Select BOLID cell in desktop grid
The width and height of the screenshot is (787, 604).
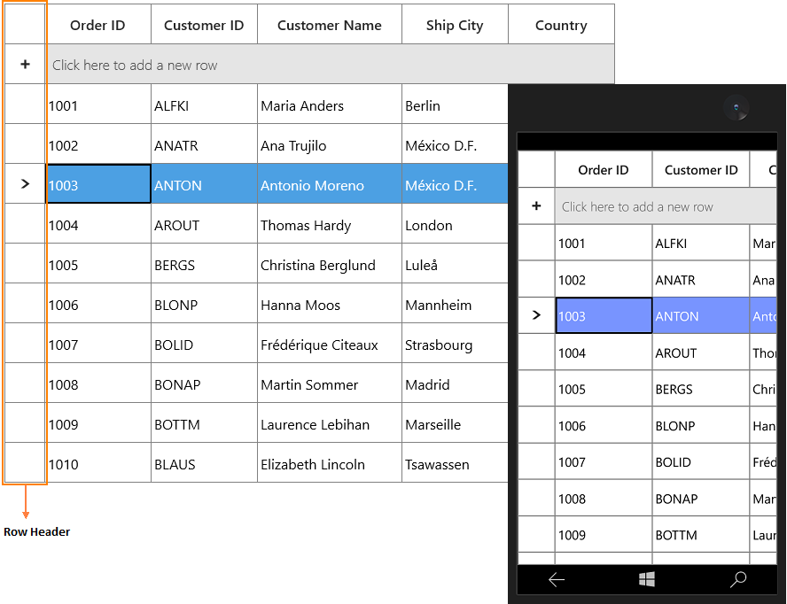[x=204, y=343]
